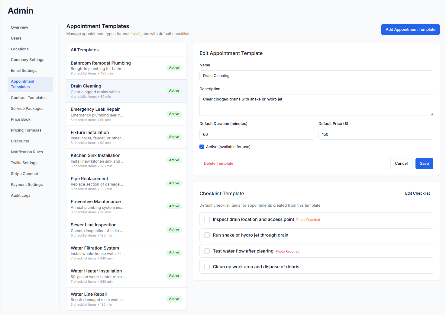This screenshot has height=315, width=446.
Task: Open Pricing Formulas section
Action: click(x=30, y=130)
